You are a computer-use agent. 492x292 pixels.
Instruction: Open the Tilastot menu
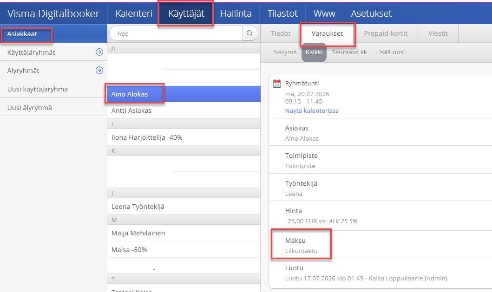pyautogui.click(x=282, y=13)
